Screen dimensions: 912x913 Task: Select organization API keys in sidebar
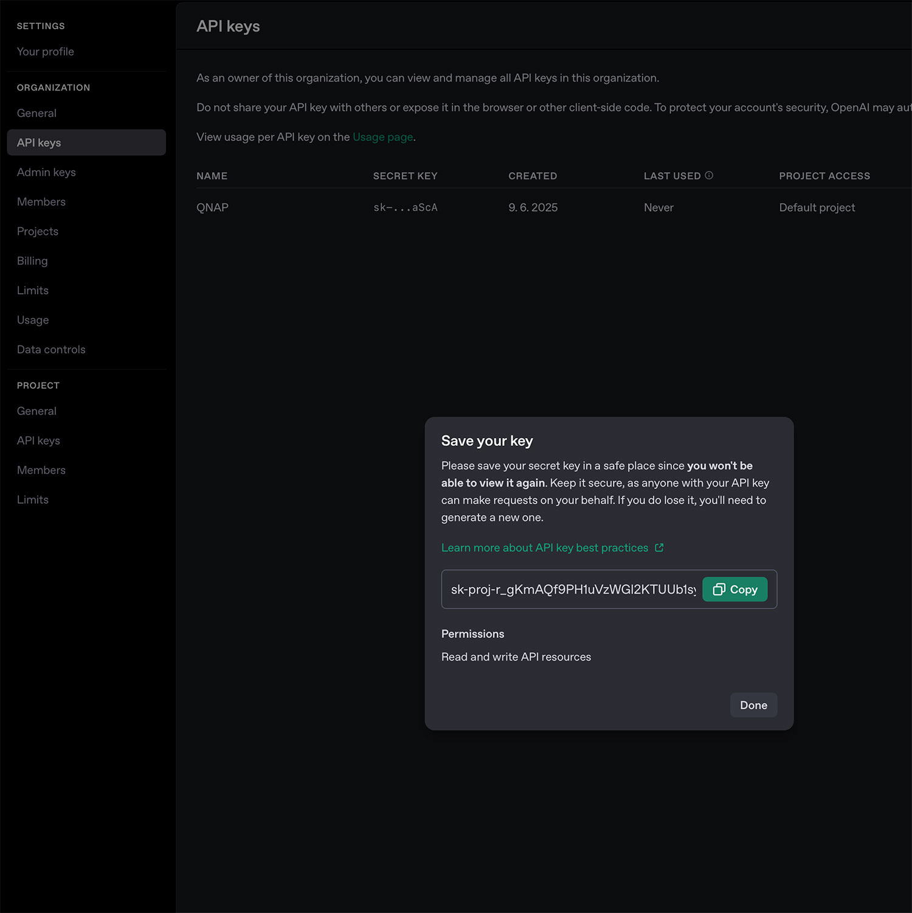39,143
